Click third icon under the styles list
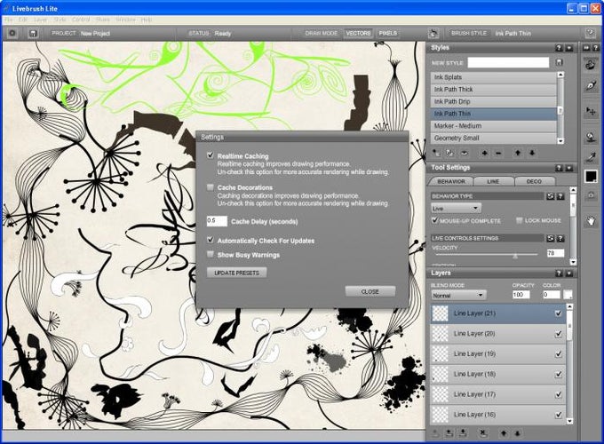This screenshot has height=444, width=604. click(x=465, y=153)
